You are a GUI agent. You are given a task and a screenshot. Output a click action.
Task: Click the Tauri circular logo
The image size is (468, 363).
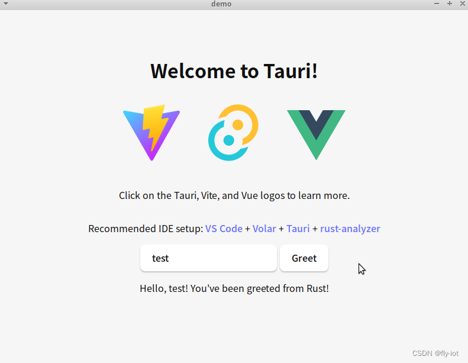tap(233, 133)
